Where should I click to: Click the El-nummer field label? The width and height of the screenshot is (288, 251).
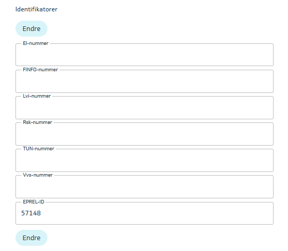coord(36,43)
